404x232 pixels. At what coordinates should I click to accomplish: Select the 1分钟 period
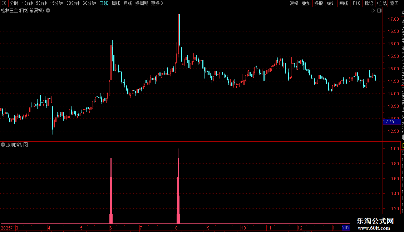coord(27,3)
